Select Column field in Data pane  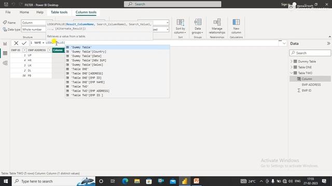[x=310, y=79]
